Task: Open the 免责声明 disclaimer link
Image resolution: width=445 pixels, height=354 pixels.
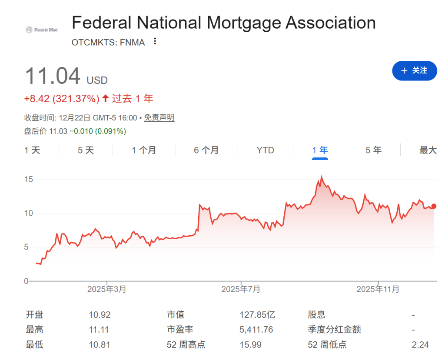Action: (159, 117)
